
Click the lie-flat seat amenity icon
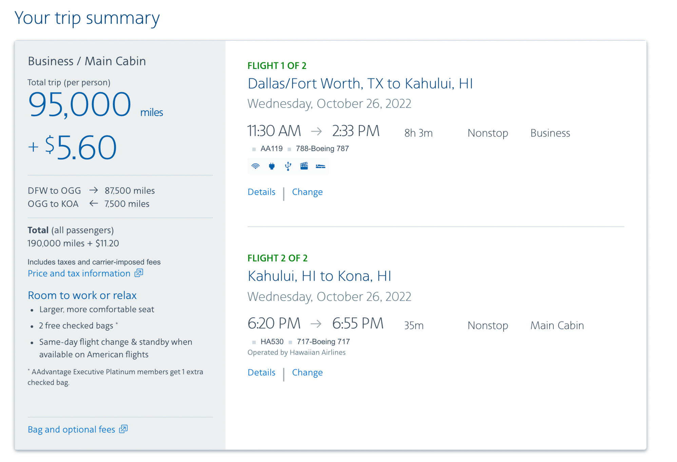[321, 166]
